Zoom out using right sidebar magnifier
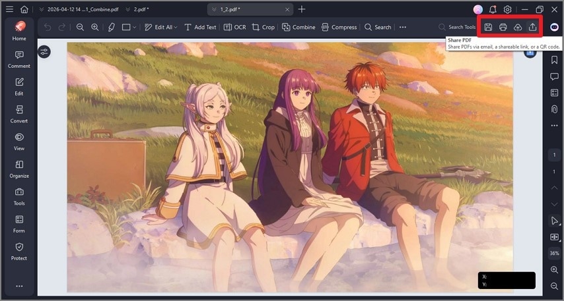This screenshot has width=564, height=301. click(554, 286)
